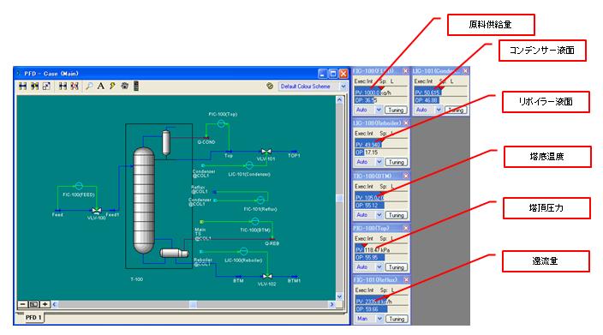603x335 pixels.
Task: Select the VLV-100 feed valve symbol
Action: click(96, 211)
